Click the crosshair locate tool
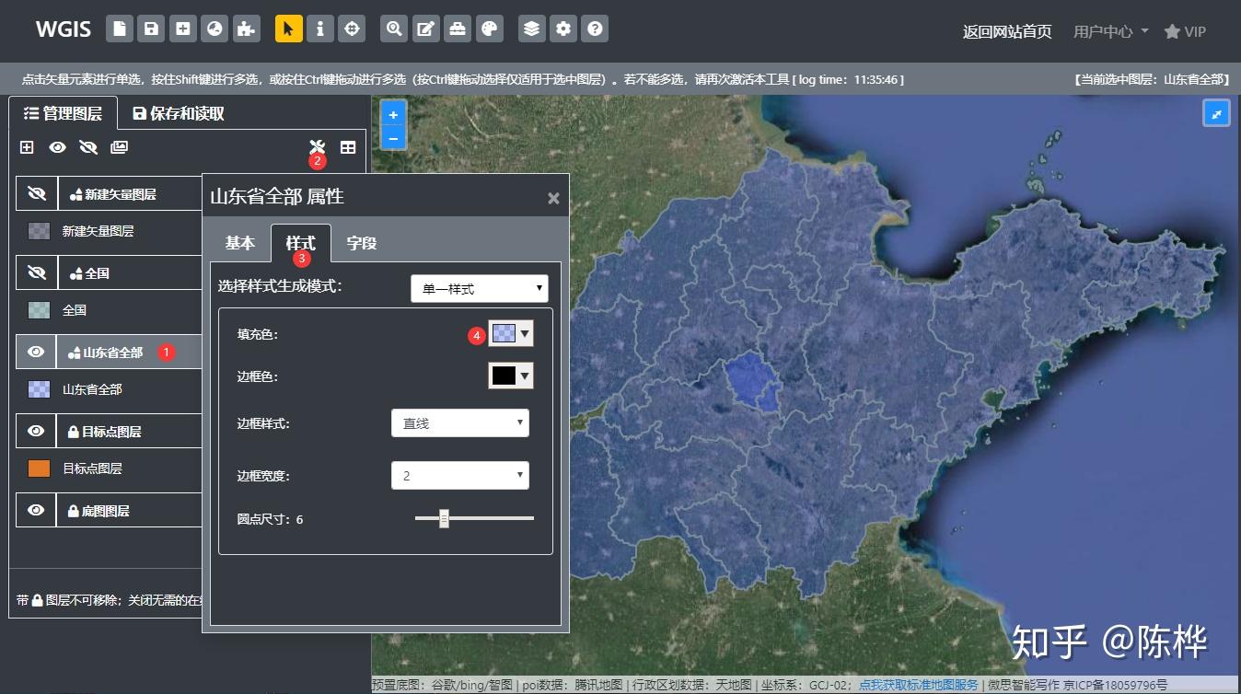The height and width of the screenshot is (694, 1241). pos(351,29)
